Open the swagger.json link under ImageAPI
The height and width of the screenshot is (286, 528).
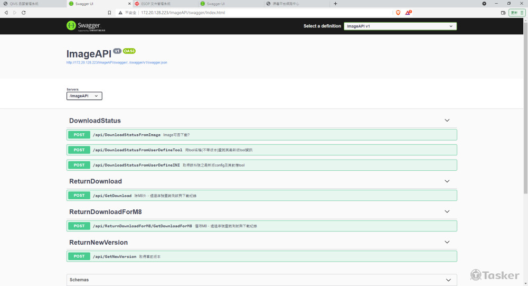(x=117, y=62)
